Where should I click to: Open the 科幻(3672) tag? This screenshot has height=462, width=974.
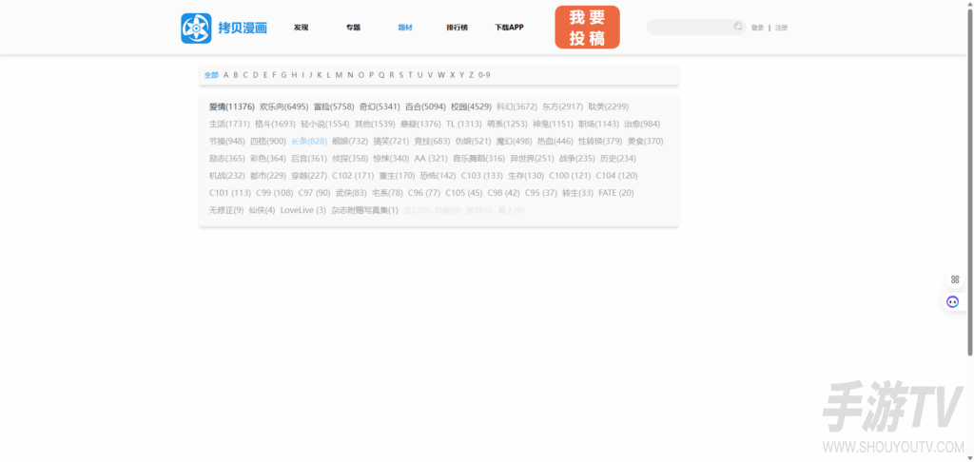coord(516,106)
